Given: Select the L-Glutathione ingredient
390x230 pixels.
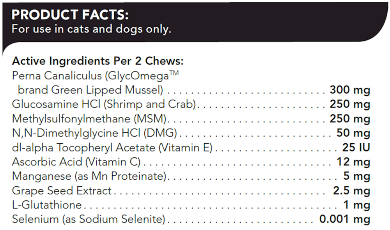Looking at the screenshot, I should [x=47, y=205].
